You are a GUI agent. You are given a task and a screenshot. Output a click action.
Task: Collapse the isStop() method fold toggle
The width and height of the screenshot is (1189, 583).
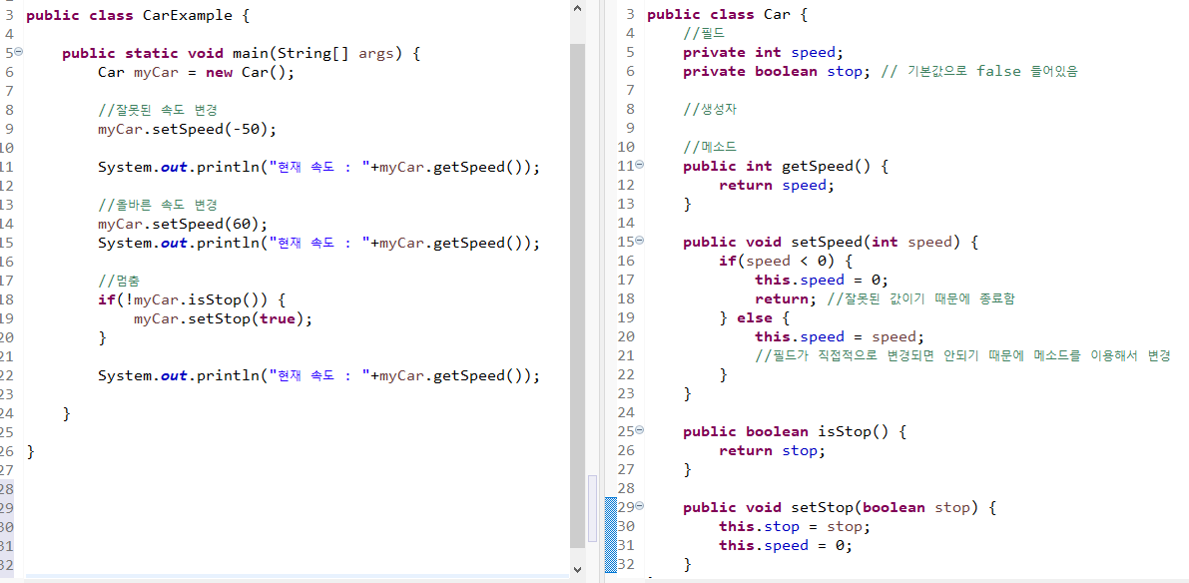coord(639,430)
